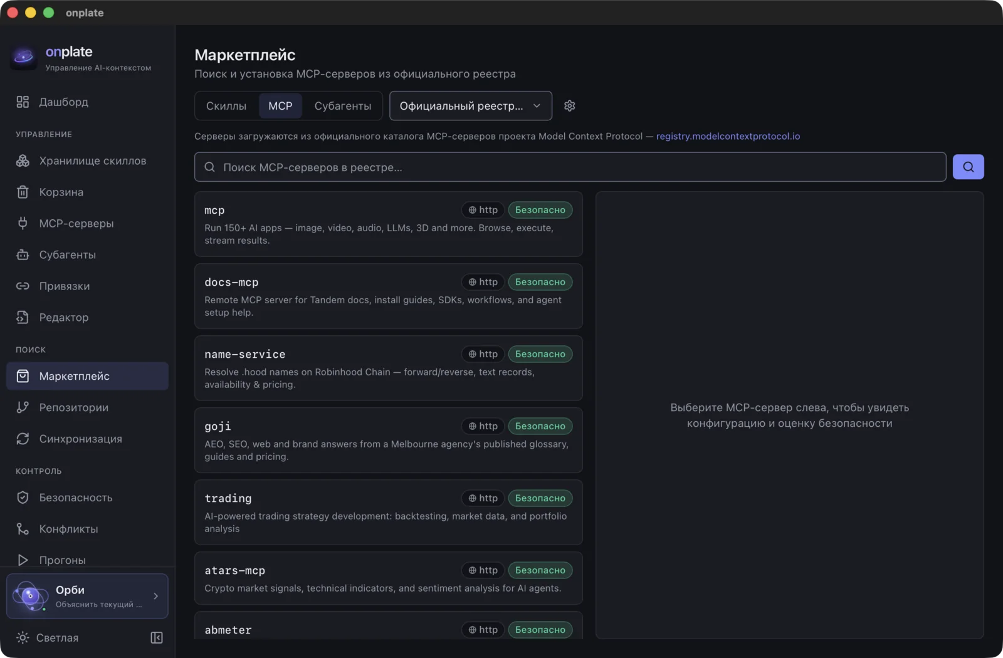Go to Хранилище скиллов section
This screenshot has width=1003, height=658.
pyautogui.click(x=87, y=161)
